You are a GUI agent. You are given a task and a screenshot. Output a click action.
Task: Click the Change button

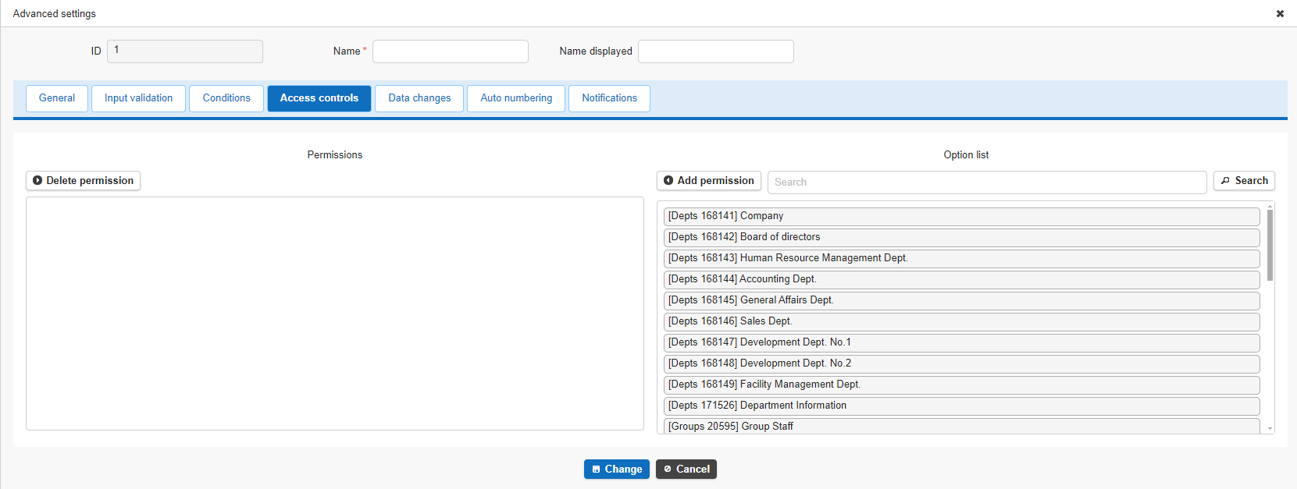tap(617, 470)
